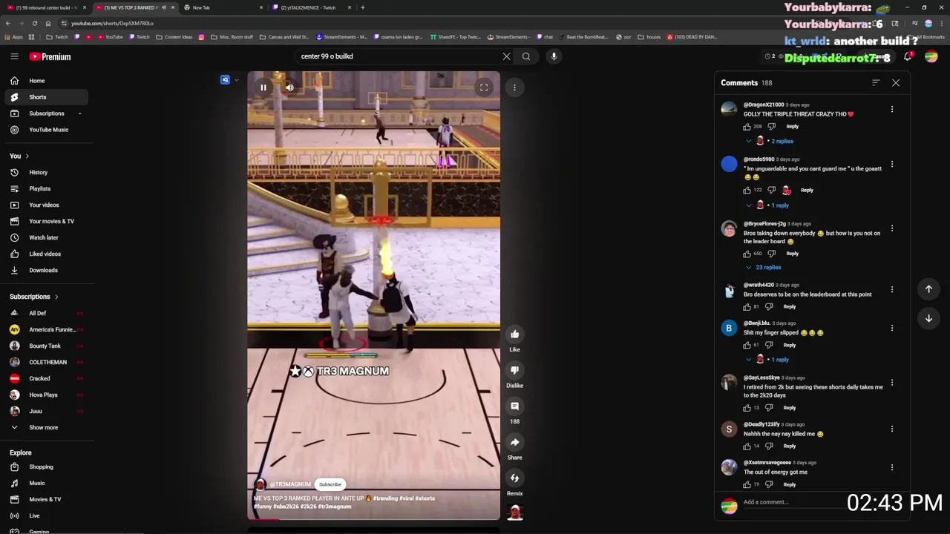Expand the Subscriptions section chevron
The height and width of the screenshot is (534, 950).
[x=56, y=297]
